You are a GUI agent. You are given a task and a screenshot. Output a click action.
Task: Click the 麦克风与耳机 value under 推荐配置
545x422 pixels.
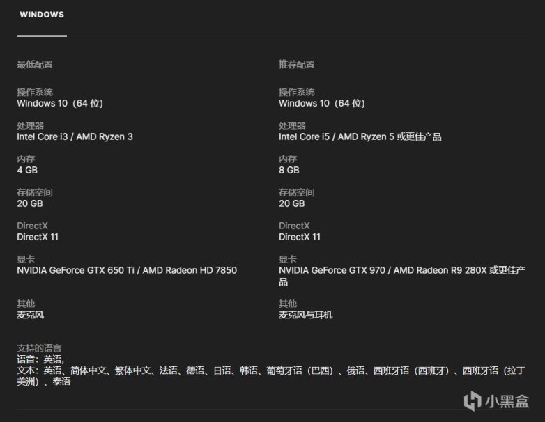point(305,315)
